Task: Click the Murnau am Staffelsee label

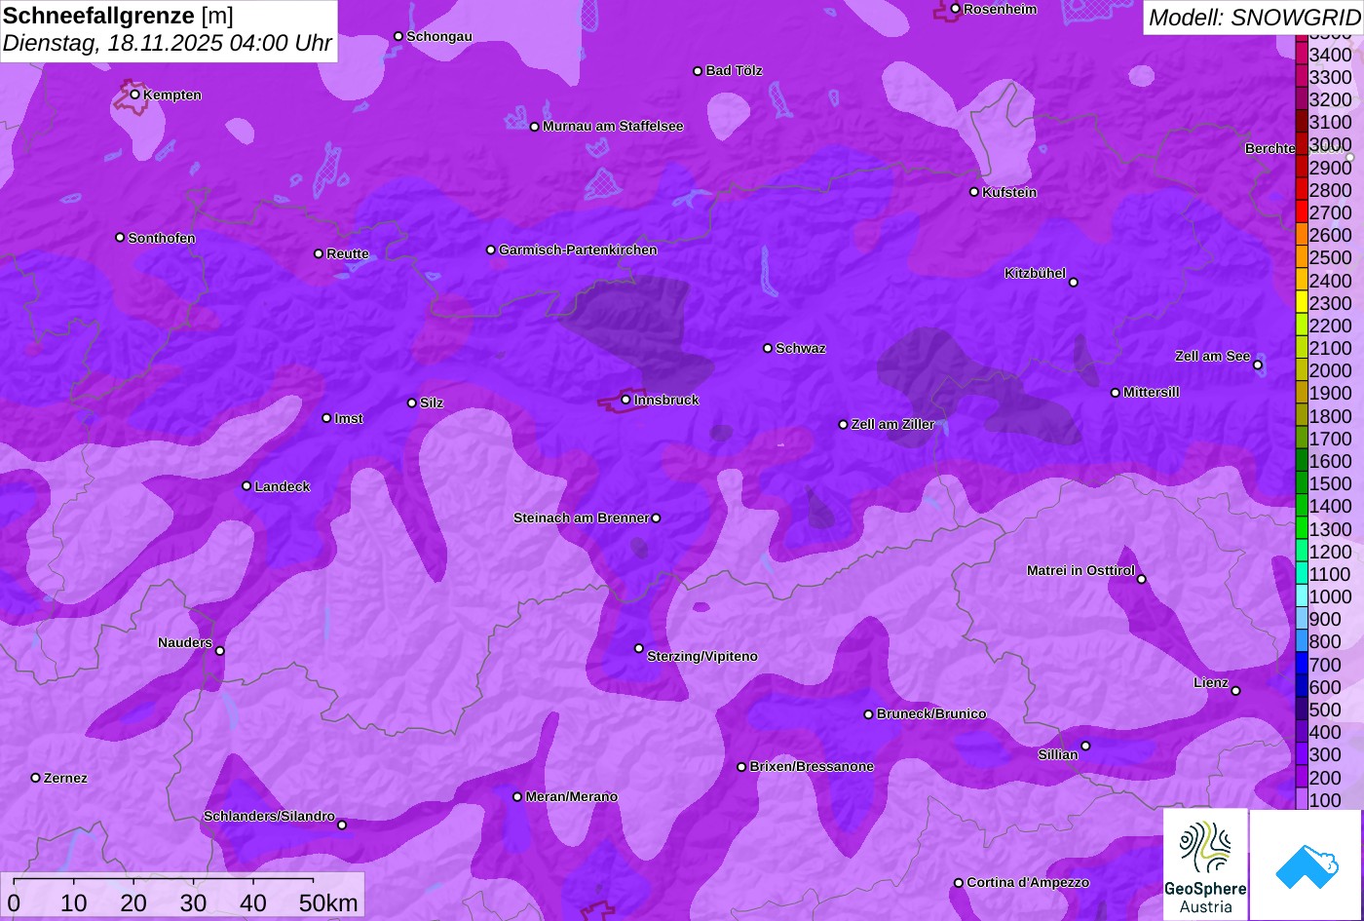Action: pyautogui.click(x=613, y=126)
